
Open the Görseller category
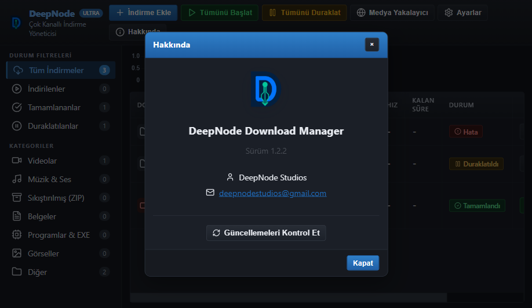(61, 253)
